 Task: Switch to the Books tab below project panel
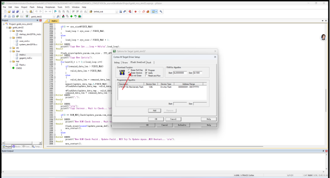[17, 147]
